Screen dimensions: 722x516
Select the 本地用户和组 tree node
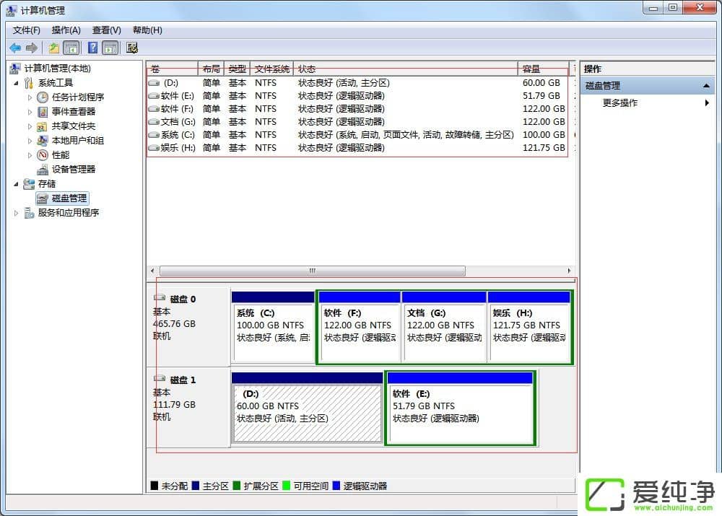point(77,140)
